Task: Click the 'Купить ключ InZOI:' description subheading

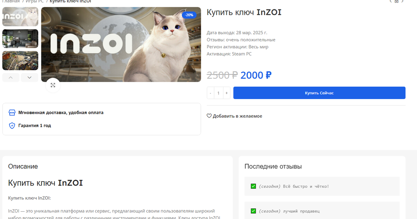Action: pos(30,198)
